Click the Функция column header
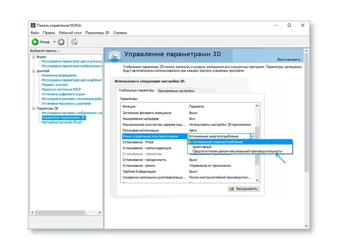Screen dimensions: 338x250 pyautogui.click(x=129, y=107)
